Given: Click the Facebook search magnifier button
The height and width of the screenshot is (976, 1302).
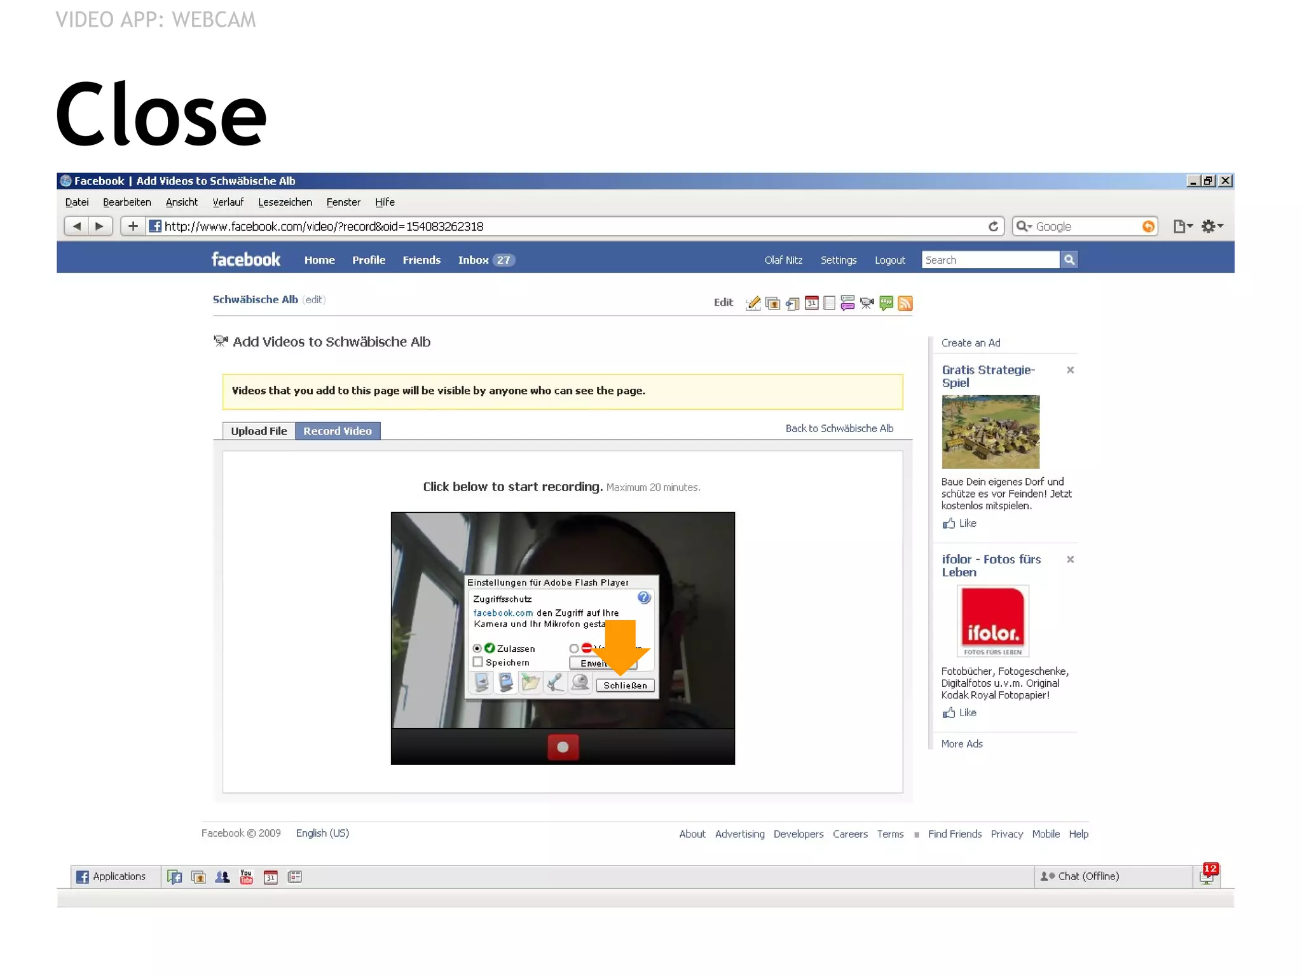Looking at the screenshot, I should [x=1069, y=260].
